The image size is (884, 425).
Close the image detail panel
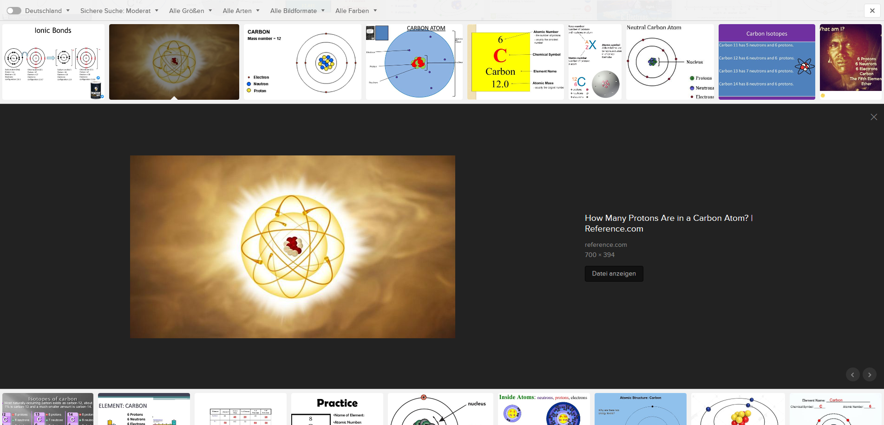(874, 117)
